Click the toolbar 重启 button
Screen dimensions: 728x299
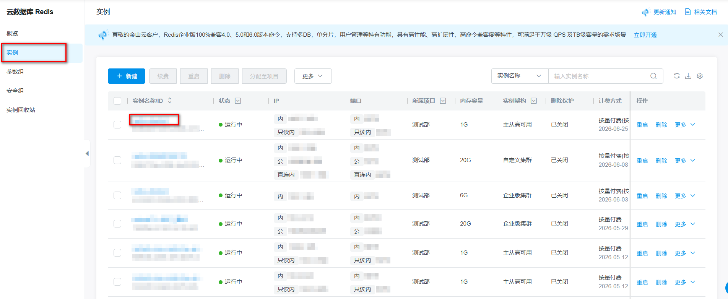coord(194,76)
